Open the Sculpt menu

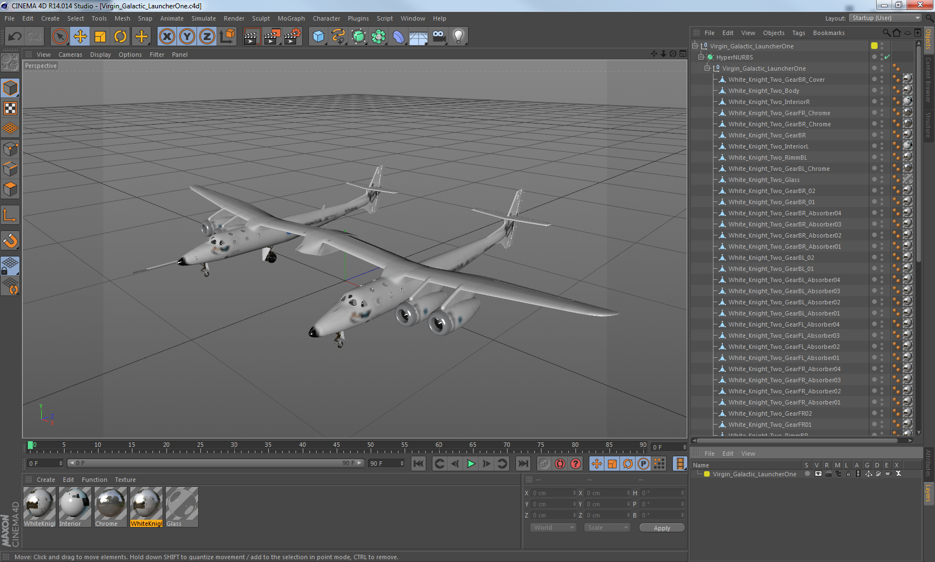[260, 18]
